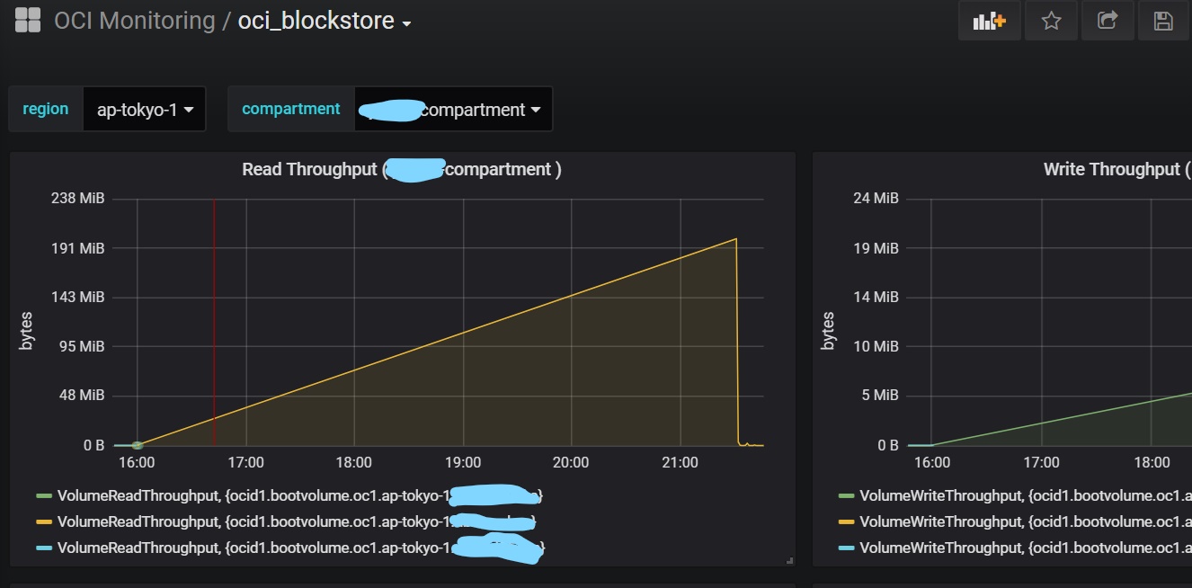Viewport: 1192px width, 588px height.
Task: Click the 20:00 time label on Read chart
Action: point(571,462)
